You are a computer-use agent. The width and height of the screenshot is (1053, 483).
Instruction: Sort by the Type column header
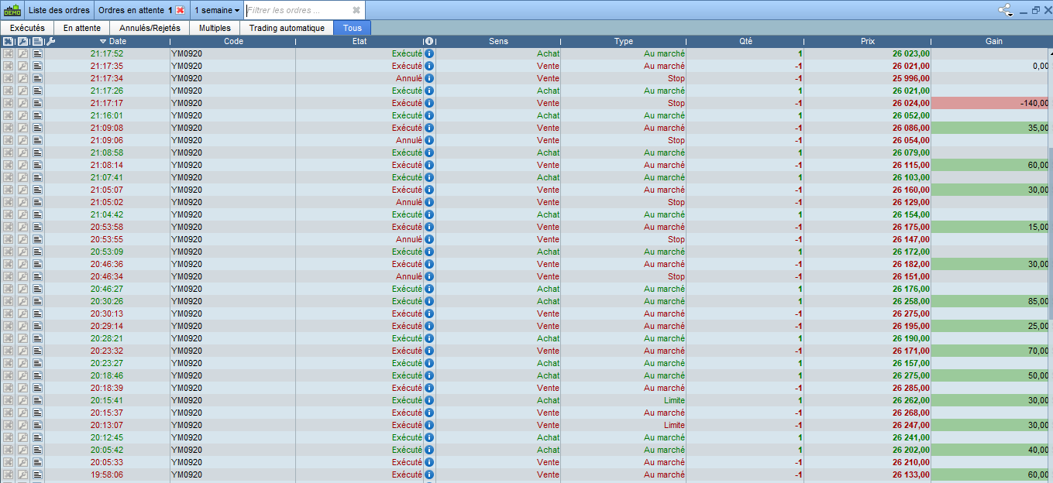(624, 41)
